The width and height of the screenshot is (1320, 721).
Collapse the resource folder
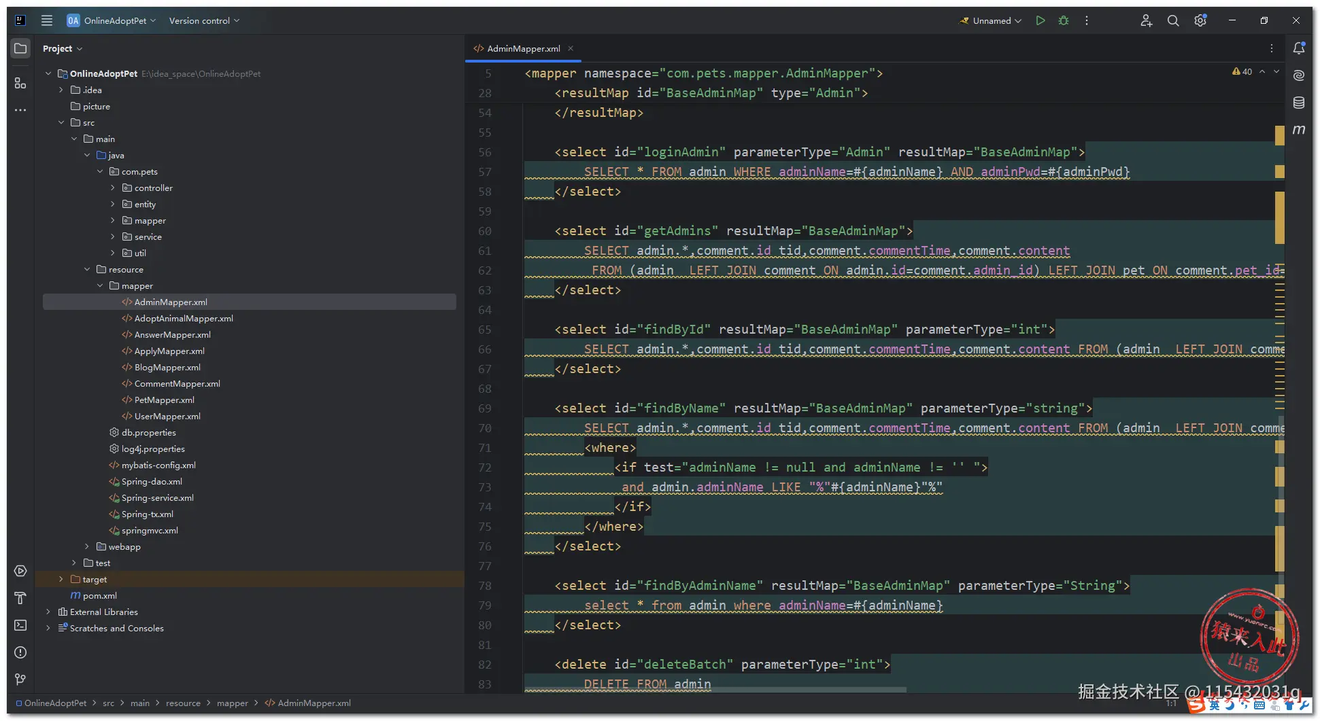(x=87, y=269)
